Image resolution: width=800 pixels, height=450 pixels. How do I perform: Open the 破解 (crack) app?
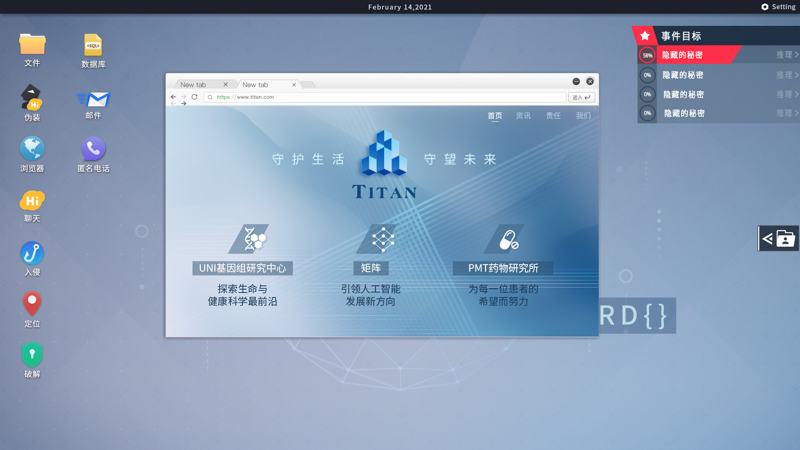coord(32,355)
